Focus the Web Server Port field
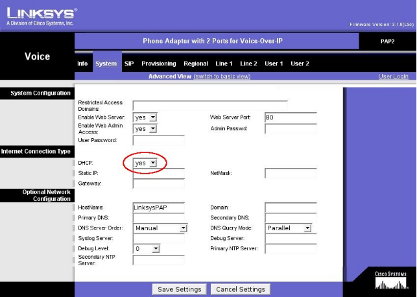 [290, 117]
